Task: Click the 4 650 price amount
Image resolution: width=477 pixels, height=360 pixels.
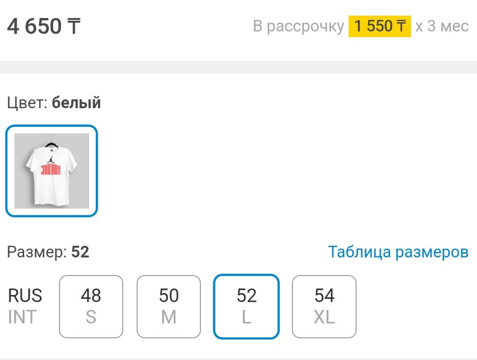Action: [34, 26]
